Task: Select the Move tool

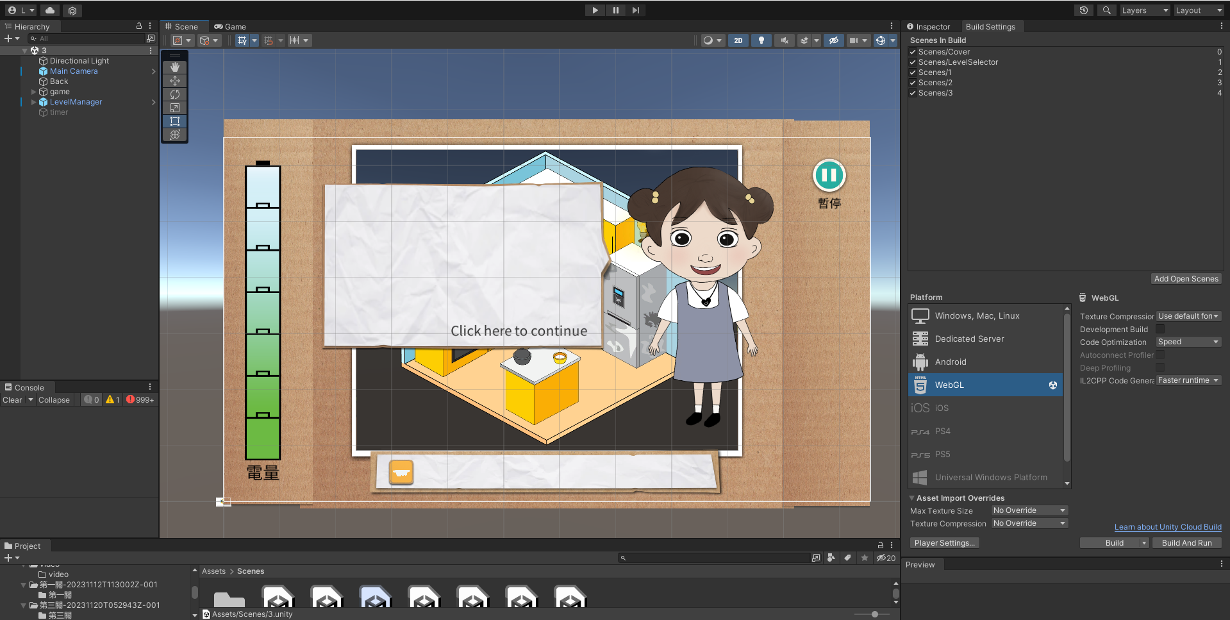Action: pos(175,81)
